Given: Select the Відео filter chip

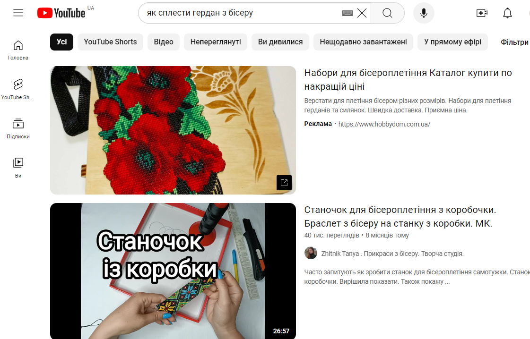Looking at the screenshot, I should pos(163,42).
